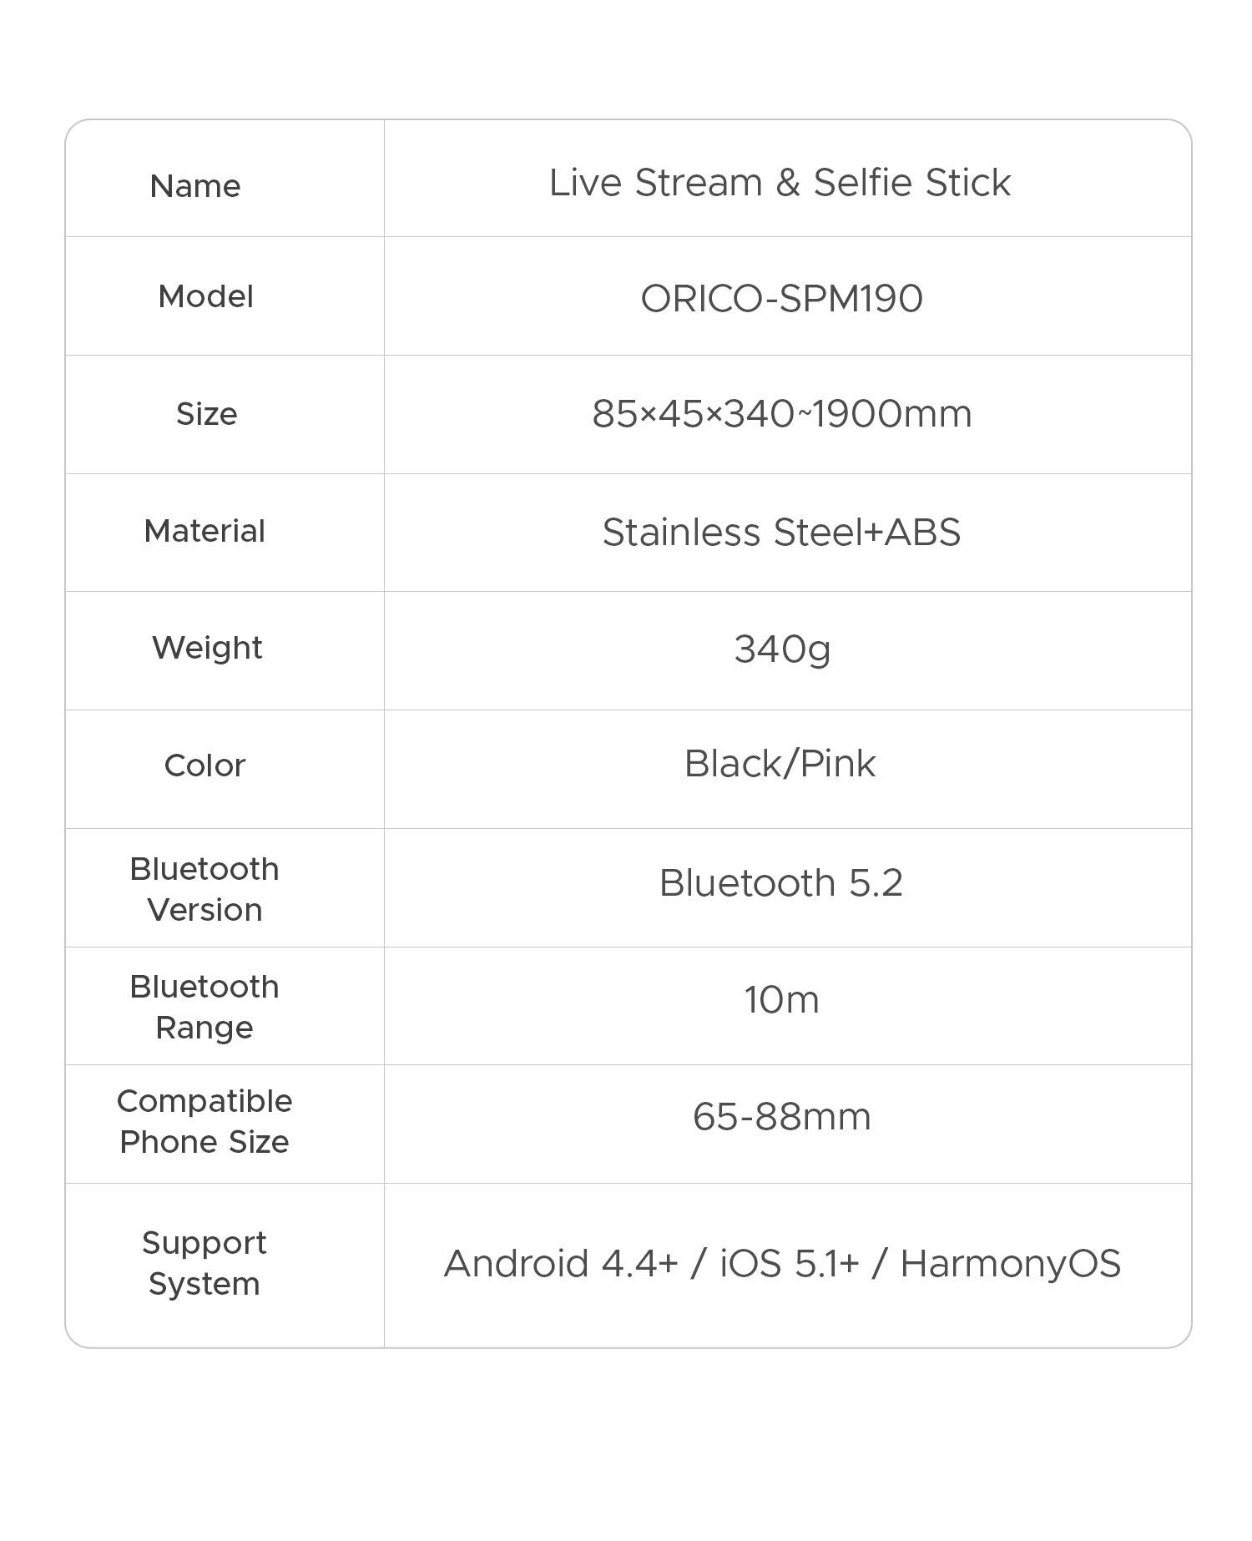This screenshot has height=1541, width=1252.
Task: Click the Black/Pink color value
Action: pyautogui.click(x=780, y=764)
